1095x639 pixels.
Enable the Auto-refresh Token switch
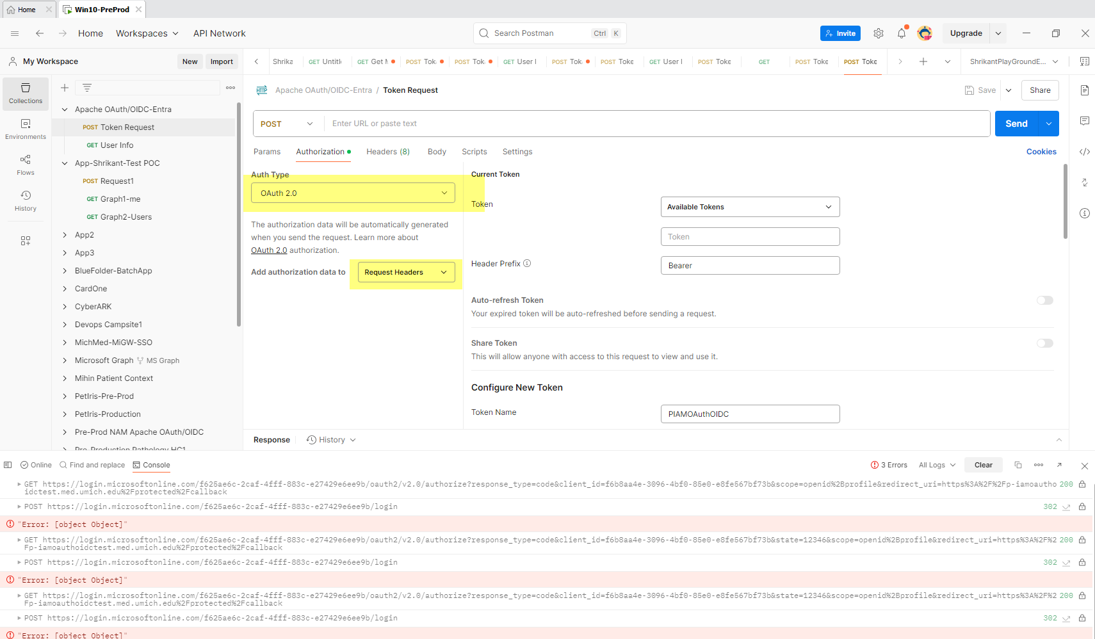click(1045, 300)
